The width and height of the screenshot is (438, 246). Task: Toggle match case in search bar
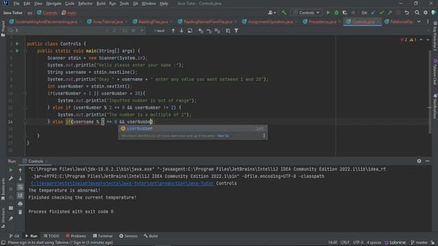pos(125,30)
